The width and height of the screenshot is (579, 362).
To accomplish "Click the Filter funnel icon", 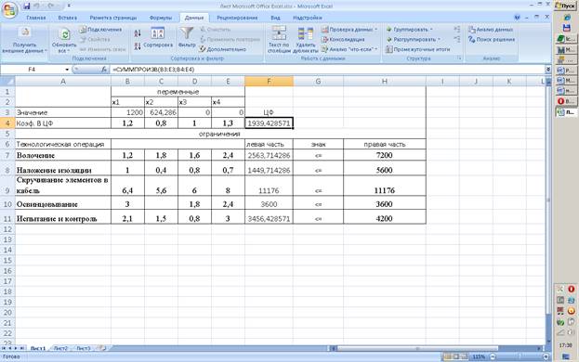I will (x=187, y=33).
